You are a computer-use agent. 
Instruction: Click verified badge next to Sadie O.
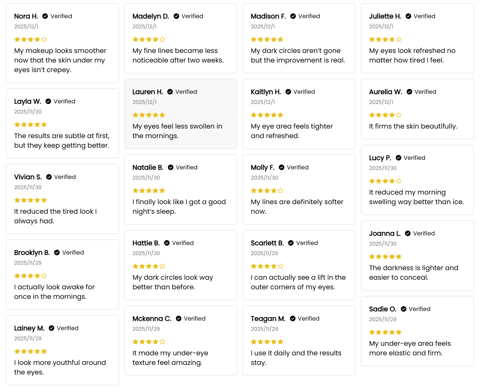pos(403,309)
